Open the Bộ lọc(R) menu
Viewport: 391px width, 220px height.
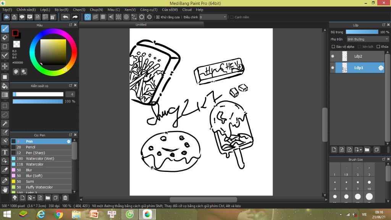[x=61, y=10]
